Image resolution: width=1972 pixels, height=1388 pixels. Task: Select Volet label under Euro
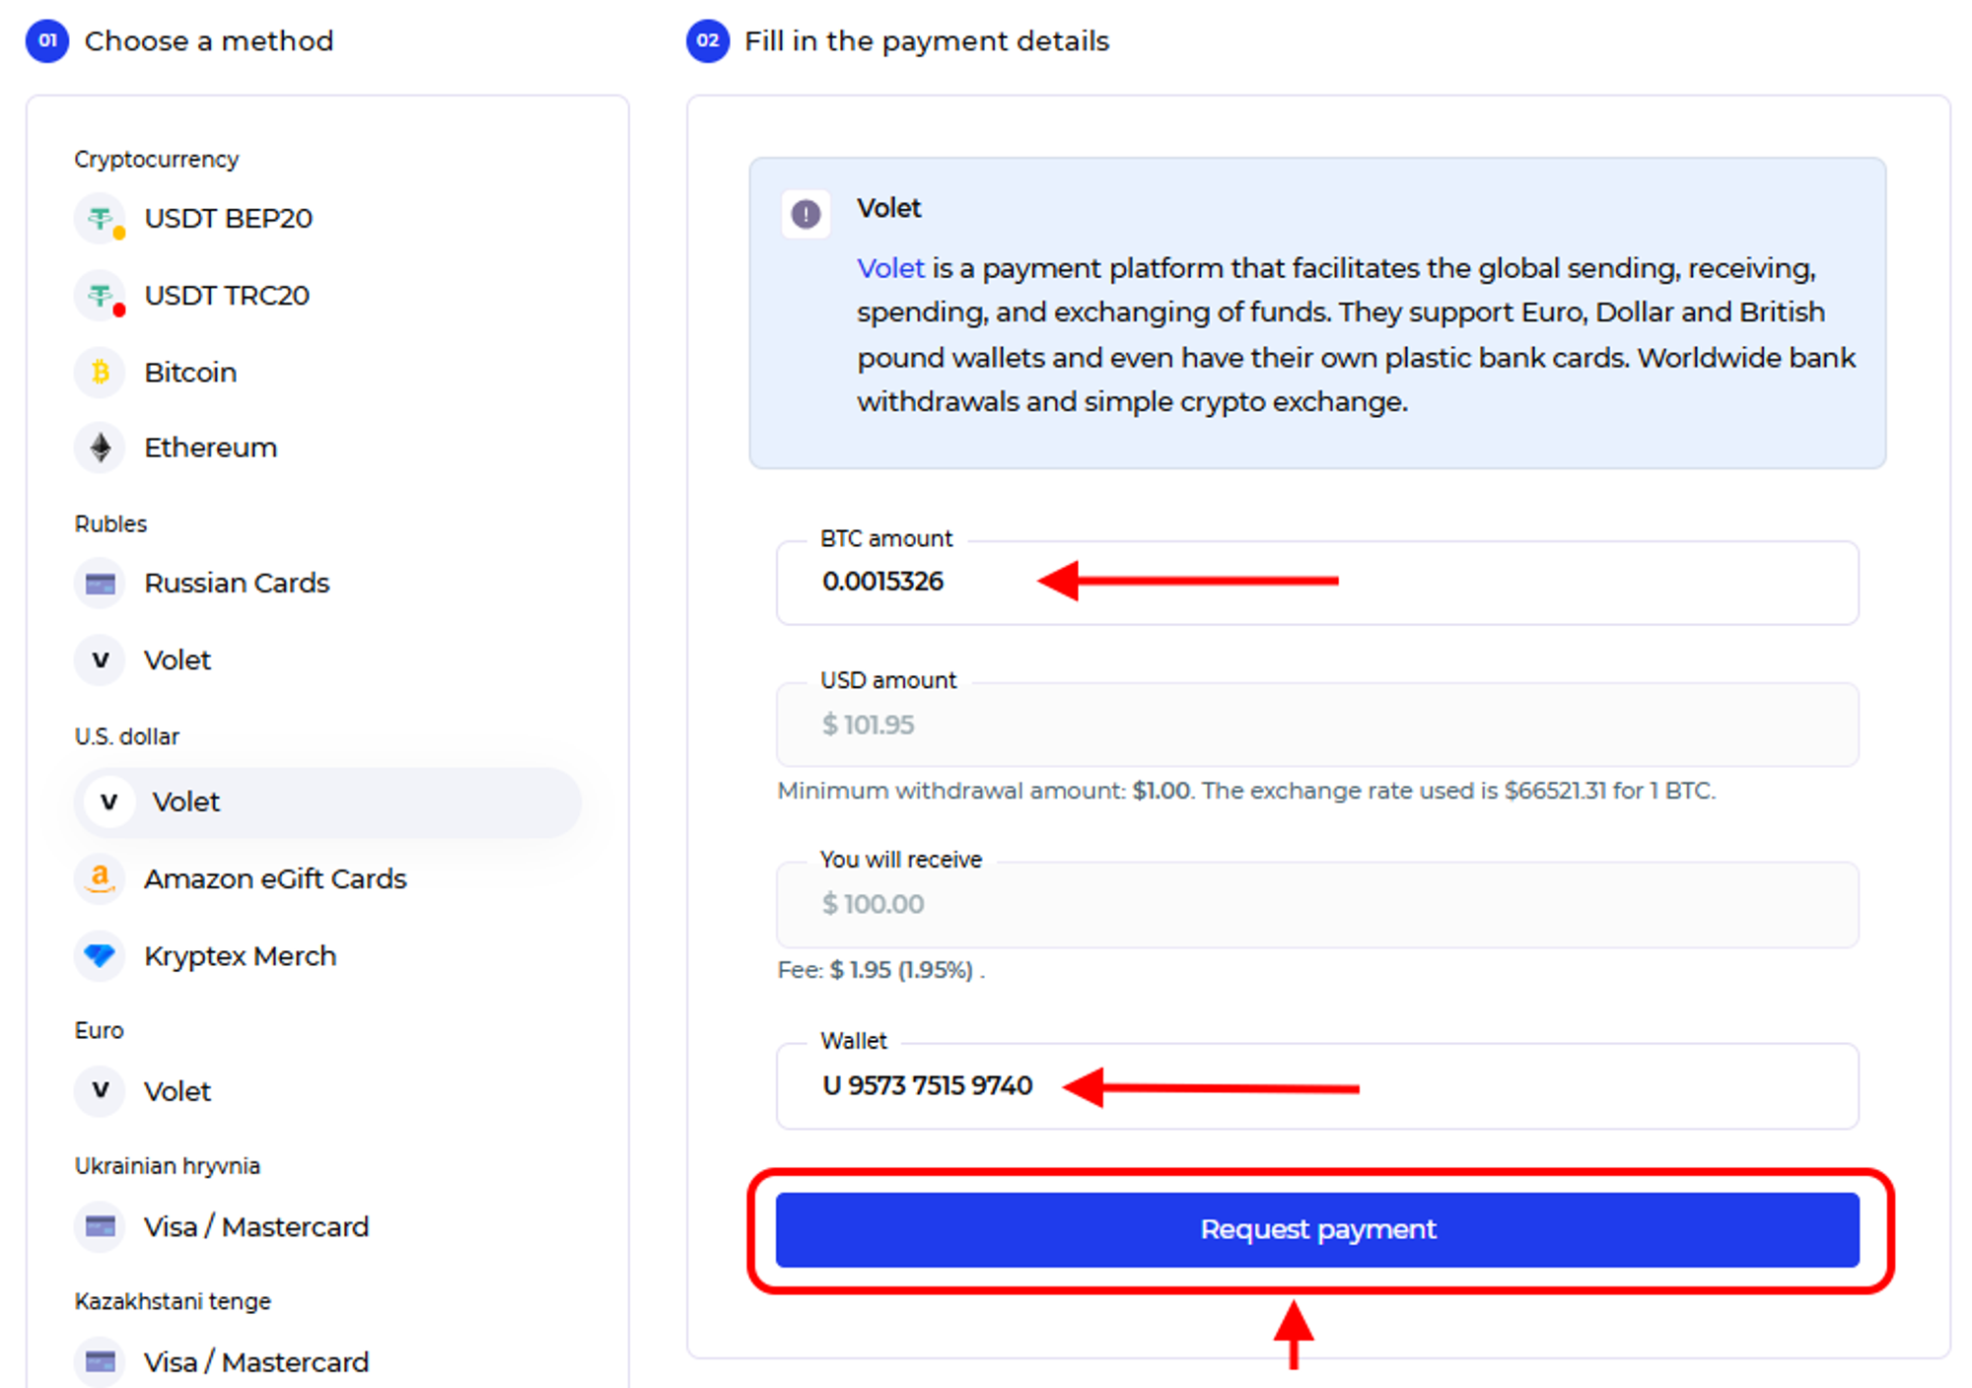(177, 1091)
